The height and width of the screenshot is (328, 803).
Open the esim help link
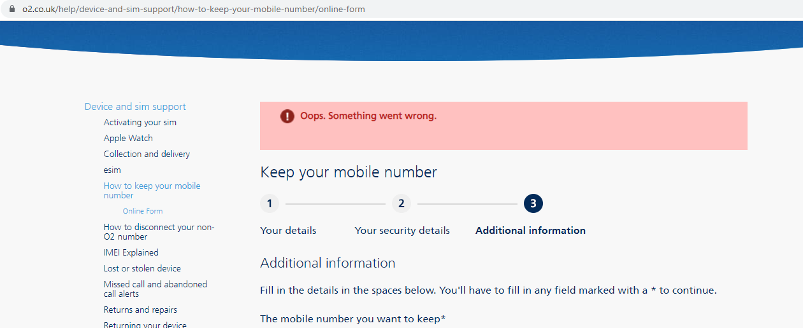[112, 170]
